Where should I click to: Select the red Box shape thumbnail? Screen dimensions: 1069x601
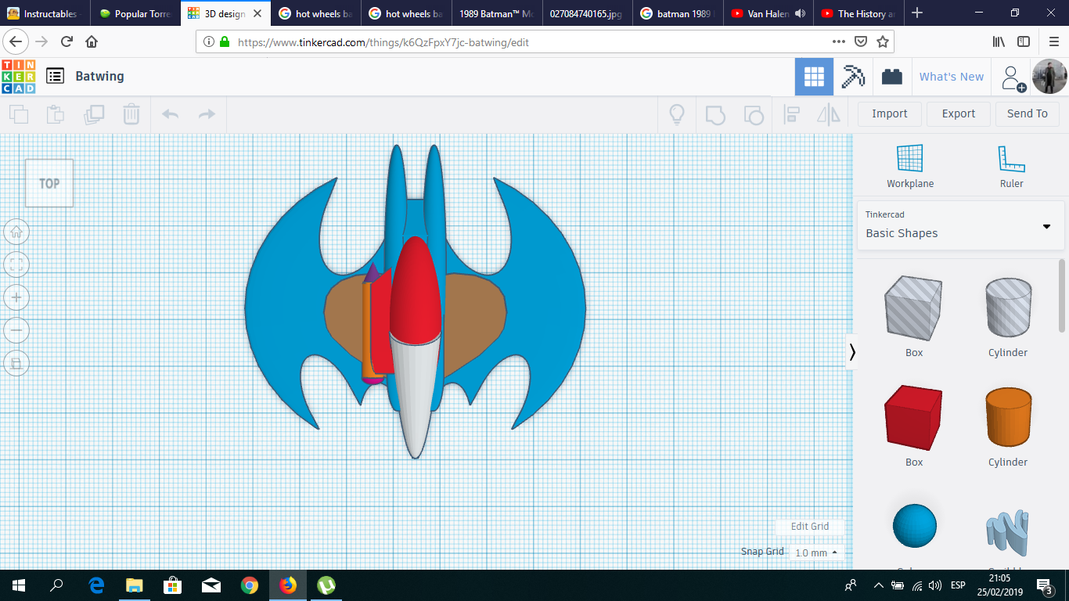(913, 417)
